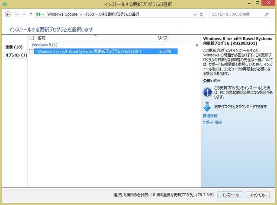Click the インストール button
This screenshot has width=277, height=205.
[x=230, y=195]
